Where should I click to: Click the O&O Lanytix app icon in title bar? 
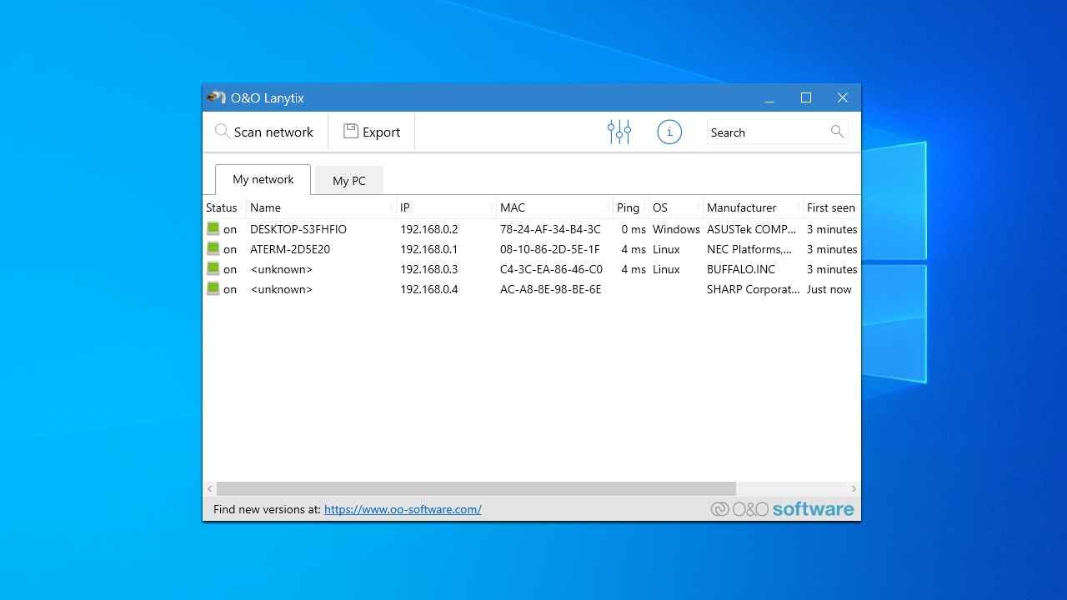click(x=216, y=97)
